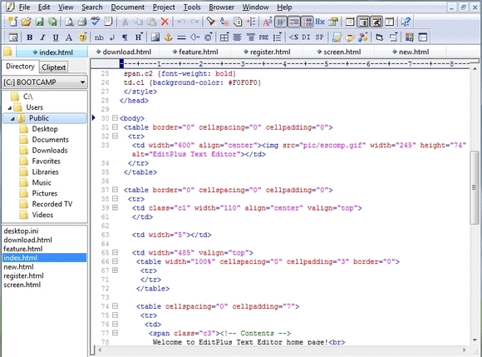Run spell check with the ABC icon
482x357 pixels.
(96, 22)
